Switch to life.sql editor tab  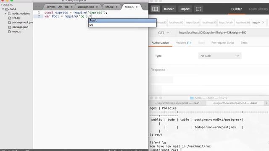(109, 7)
